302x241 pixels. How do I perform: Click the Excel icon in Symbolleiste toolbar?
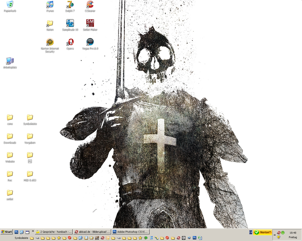[200, 238]
